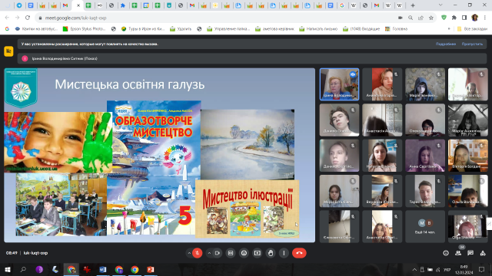Viewport: 492px width, 276px height.
Task: Select the Taras participant tile
Action: pos(425,191)
